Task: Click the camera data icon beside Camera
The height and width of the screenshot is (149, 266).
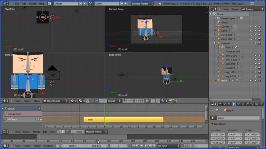Action: (235, 26)
